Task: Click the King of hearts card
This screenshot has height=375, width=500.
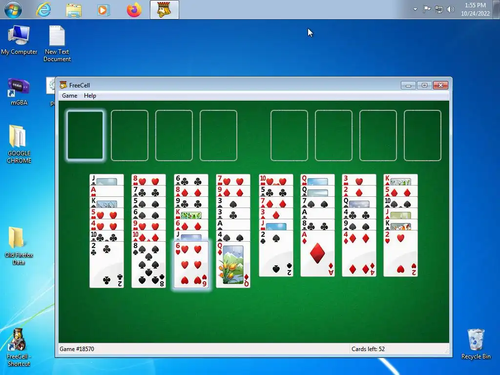Action: coord(191,214)
